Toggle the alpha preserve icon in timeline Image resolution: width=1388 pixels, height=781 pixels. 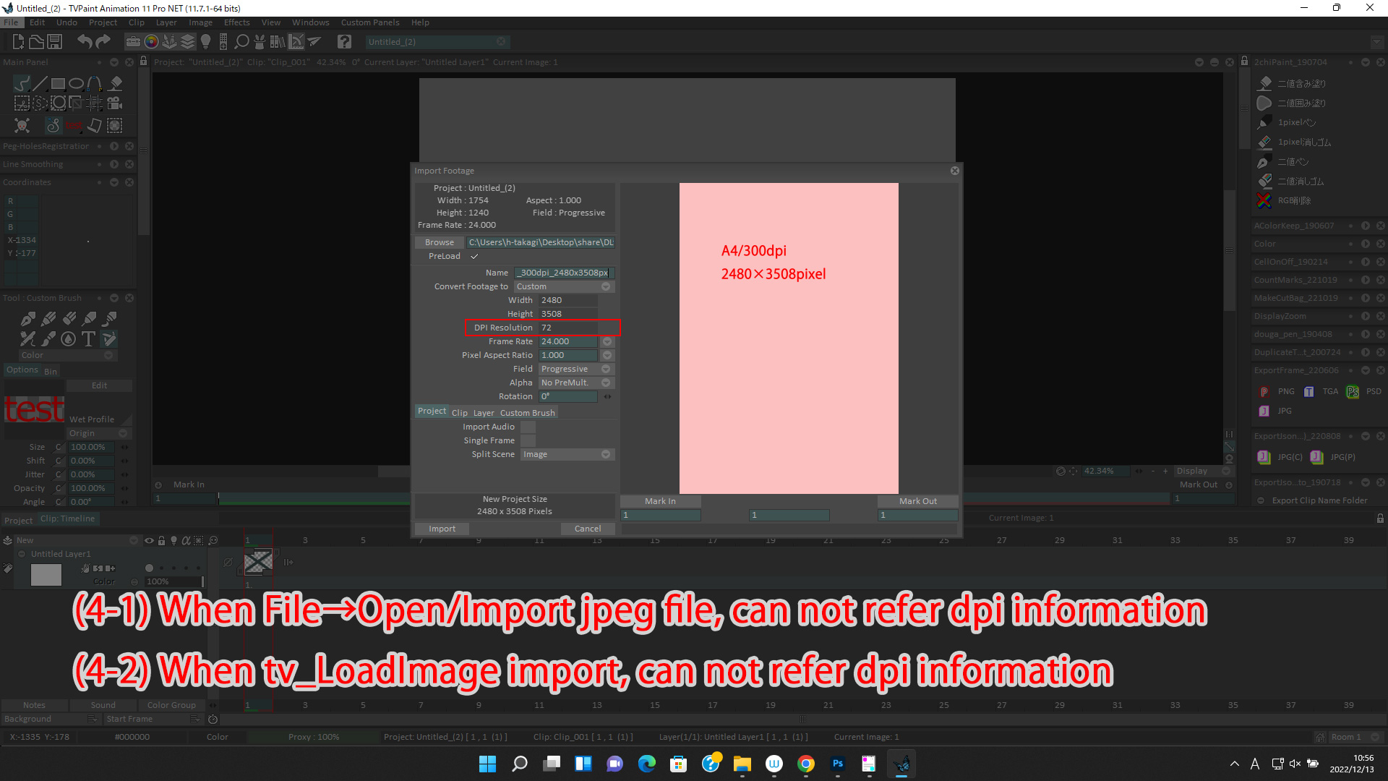(186, 540)
